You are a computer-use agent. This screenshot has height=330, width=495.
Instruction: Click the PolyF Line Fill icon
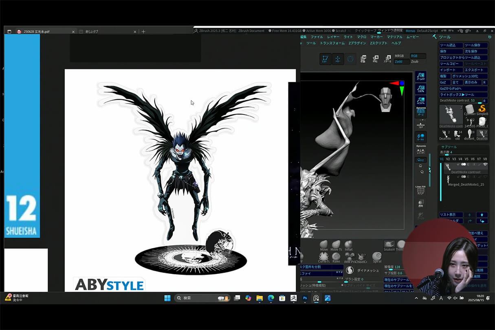tap(420, 191)
